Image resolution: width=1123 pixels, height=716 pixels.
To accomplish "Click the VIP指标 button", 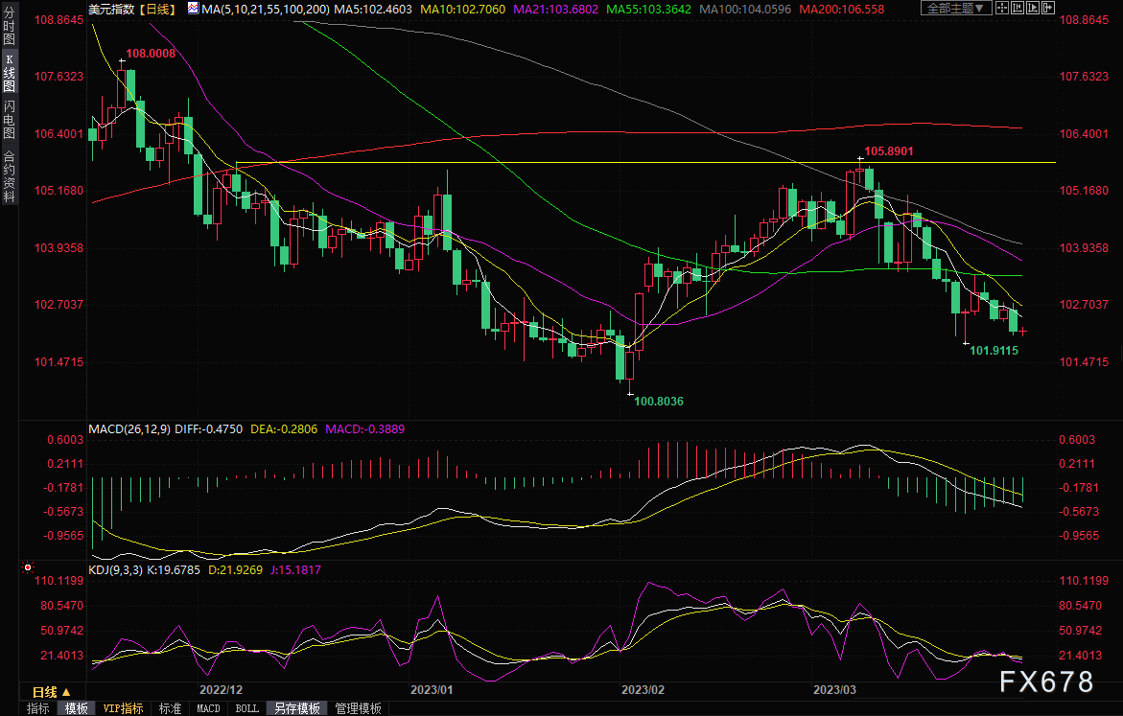I will (124, 708).
